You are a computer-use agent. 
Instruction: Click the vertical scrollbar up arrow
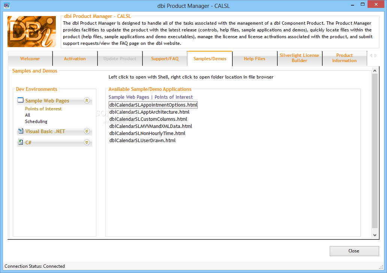(x=375, y=71)
